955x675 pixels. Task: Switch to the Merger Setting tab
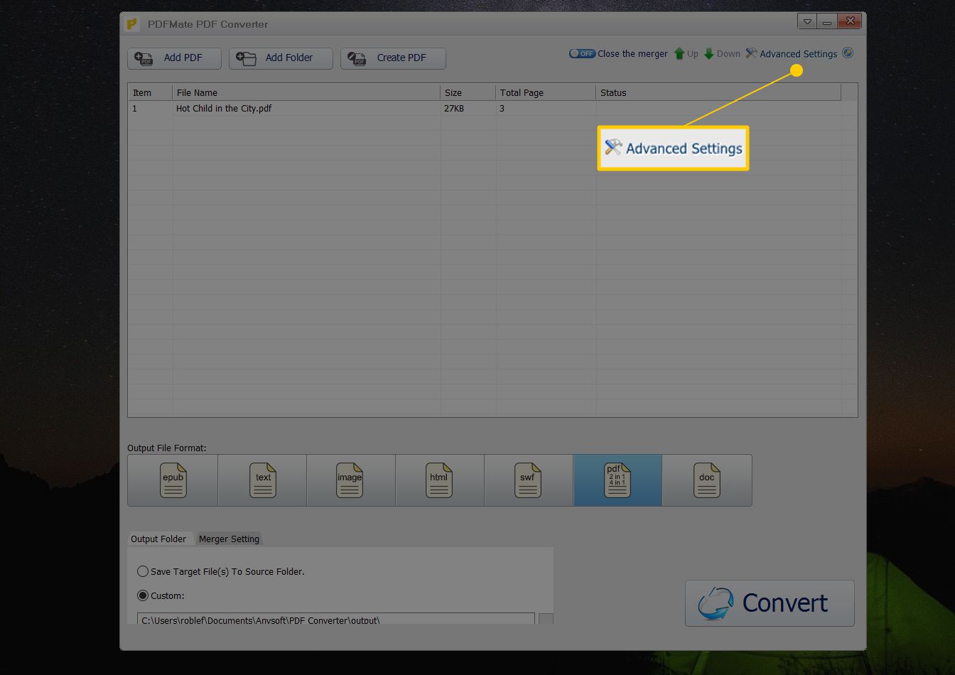[x=229, y=539]
